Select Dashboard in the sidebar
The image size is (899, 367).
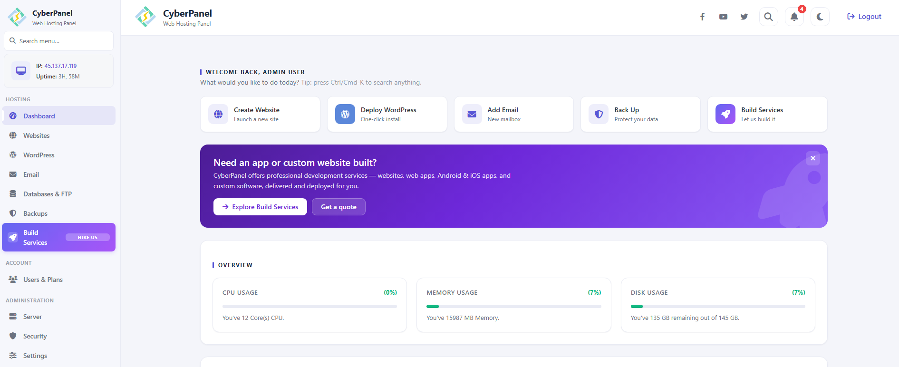[59, 116]
